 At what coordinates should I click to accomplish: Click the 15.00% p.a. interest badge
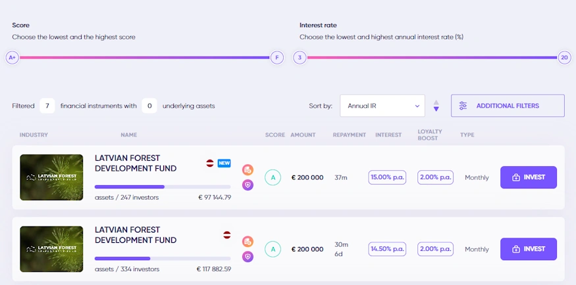pyautogui.click(x=388, y=177)
